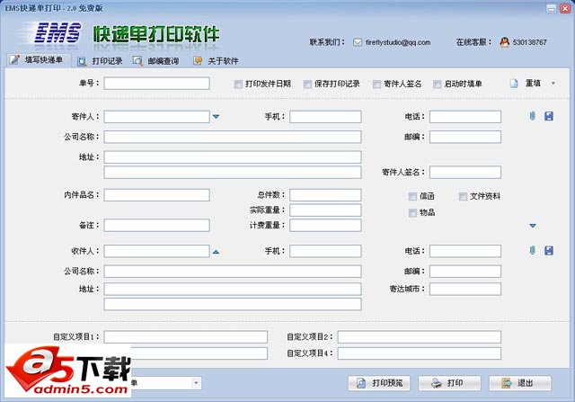Click the 打印记录 tab icon
The image size is (575, 402).
[x=82, y=61]
